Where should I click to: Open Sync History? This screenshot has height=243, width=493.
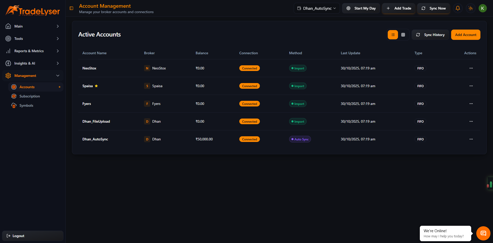[430, 34]
